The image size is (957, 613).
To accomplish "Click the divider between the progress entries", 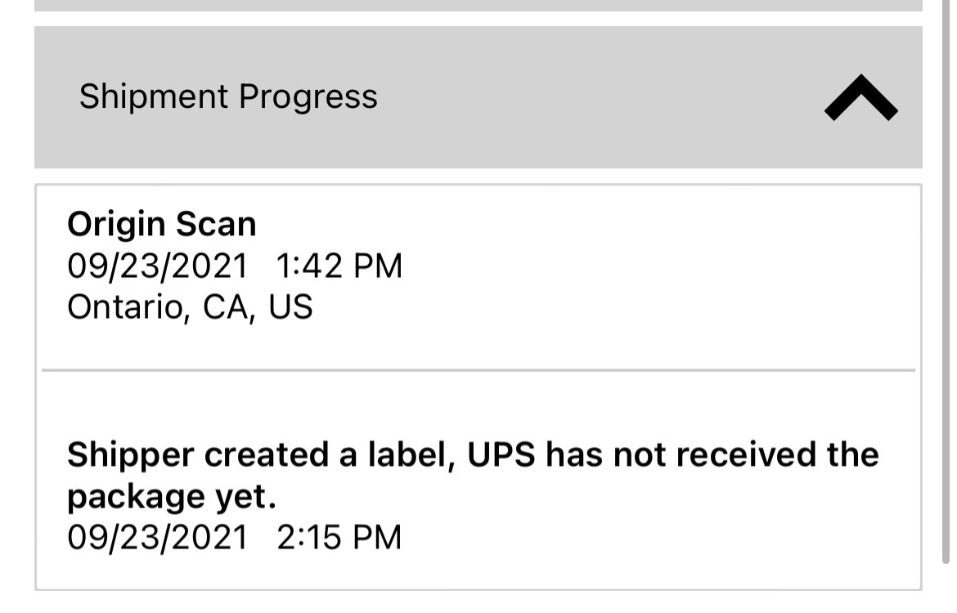I will tap(478, 370).
